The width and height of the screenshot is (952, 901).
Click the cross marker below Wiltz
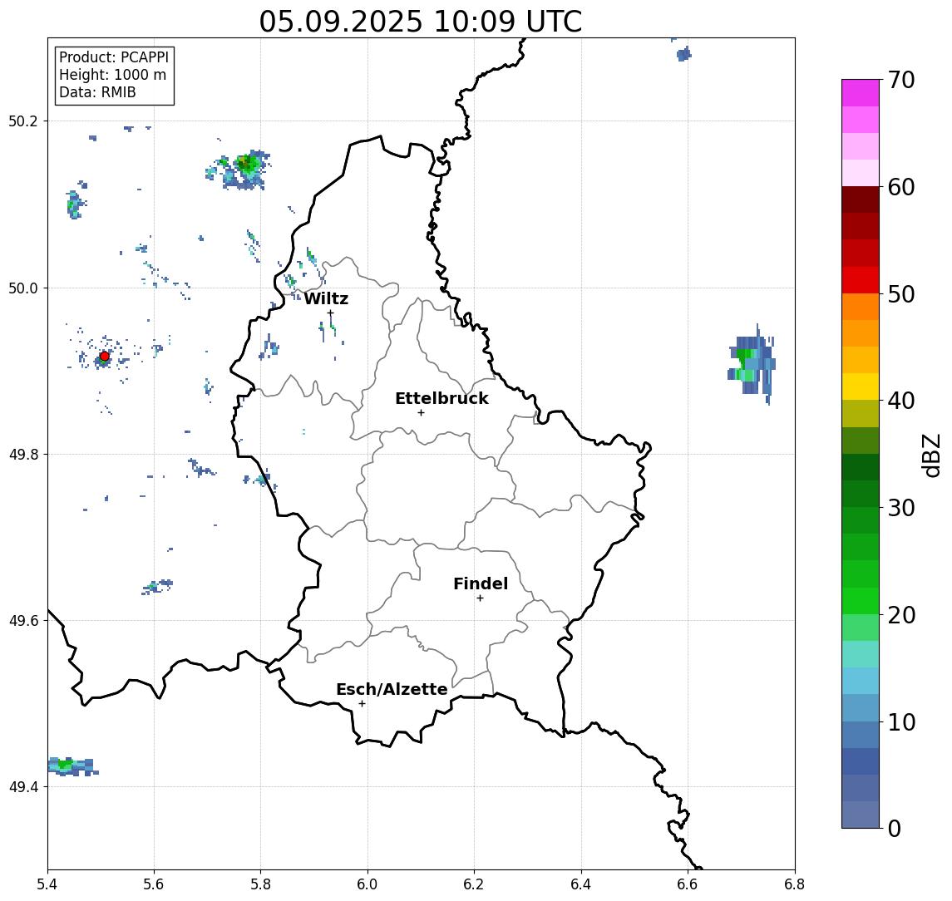pos(330,313)
